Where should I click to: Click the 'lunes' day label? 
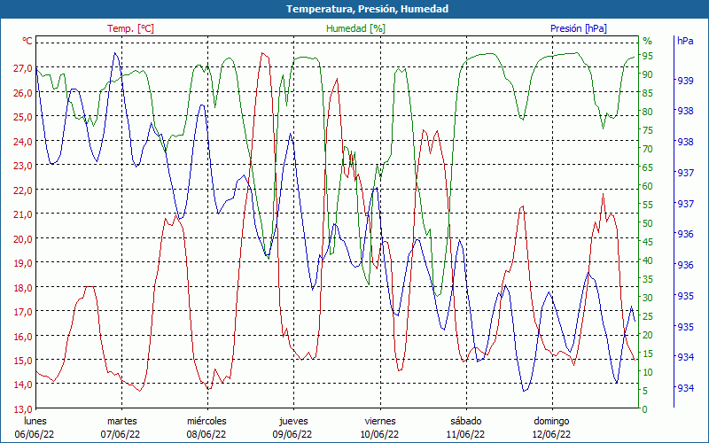pyautogui.click(x=35, y=422)
